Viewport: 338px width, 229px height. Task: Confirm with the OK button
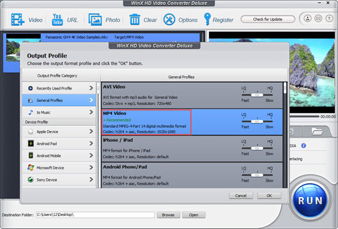tap(269, 196)
